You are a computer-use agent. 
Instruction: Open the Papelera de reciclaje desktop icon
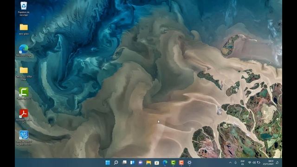point(24,8)
